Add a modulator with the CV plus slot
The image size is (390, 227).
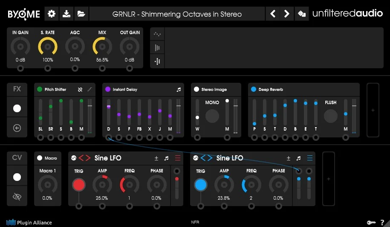tap(329, 179)
